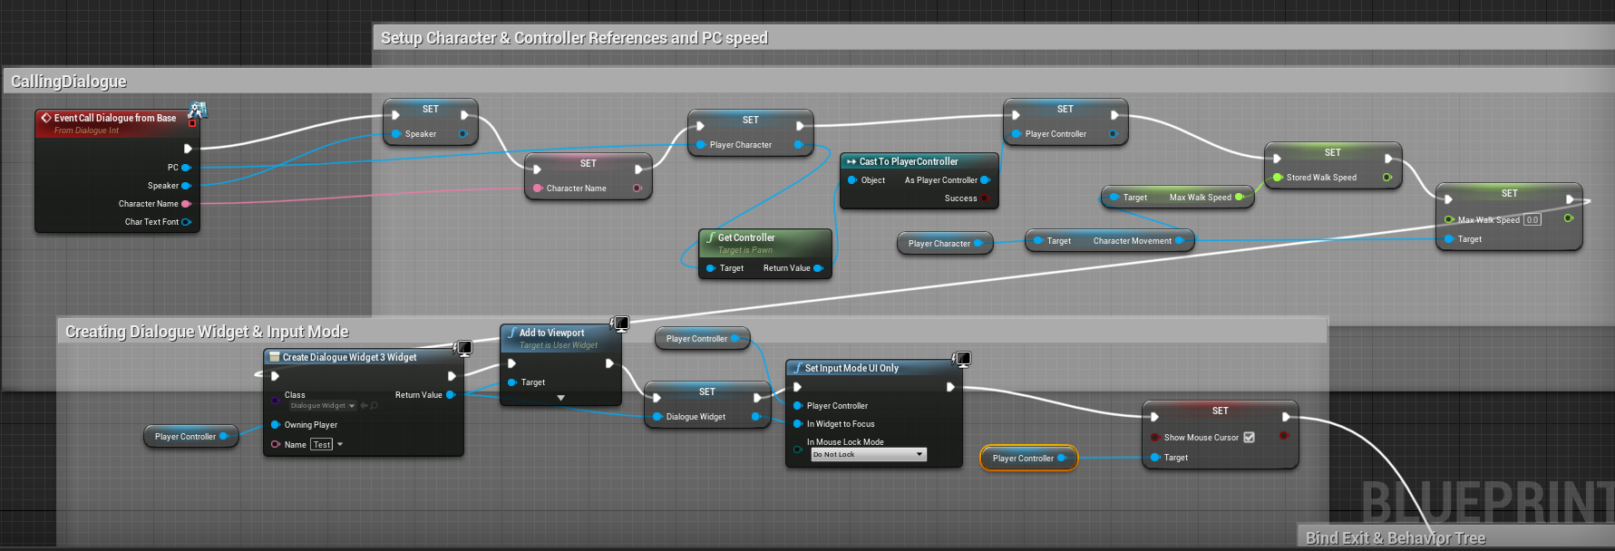Select the Player Character getter node
1615x551 pixels.
(945, 244)
